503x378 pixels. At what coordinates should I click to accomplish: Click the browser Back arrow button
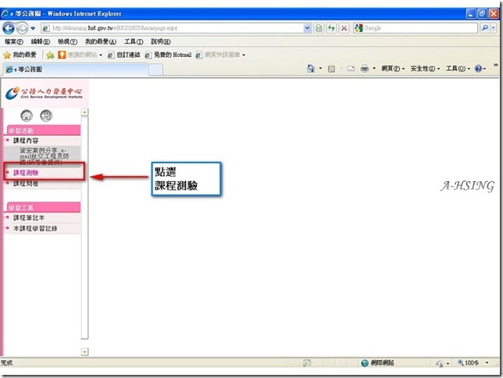click(9, 28)
